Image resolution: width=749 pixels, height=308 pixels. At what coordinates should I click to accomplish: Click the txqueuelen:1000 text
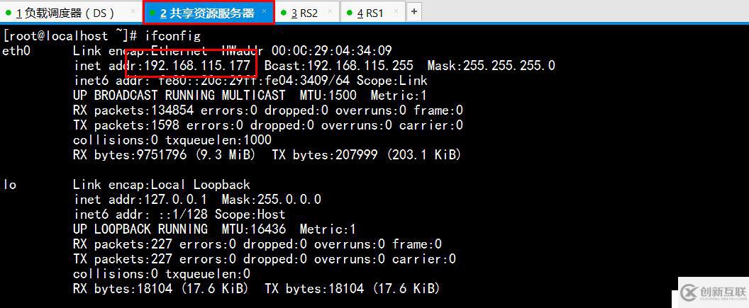(218, 140)
